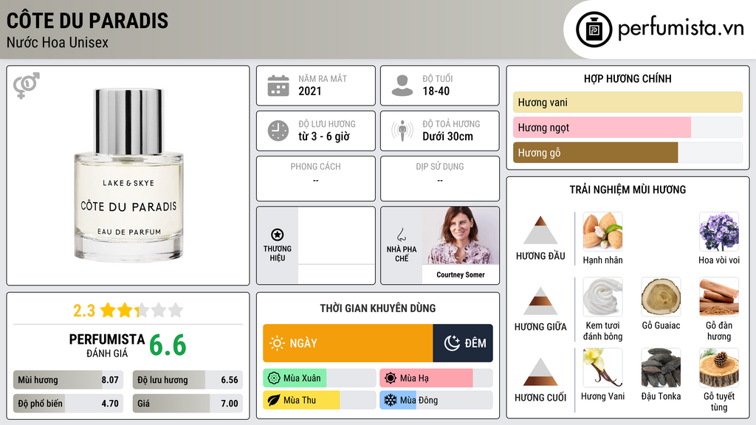Click the moon icon in the Đêm bar
This screenshot has height=425, width=756.
(453, 343)
